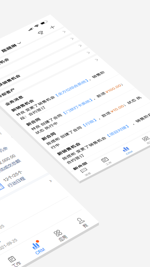Open 我 profile tab on lower screen

82,222
